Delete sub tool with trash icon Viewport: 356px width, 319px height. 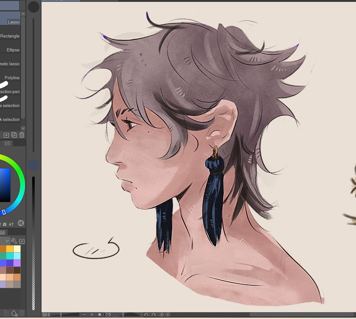[22, 135]
